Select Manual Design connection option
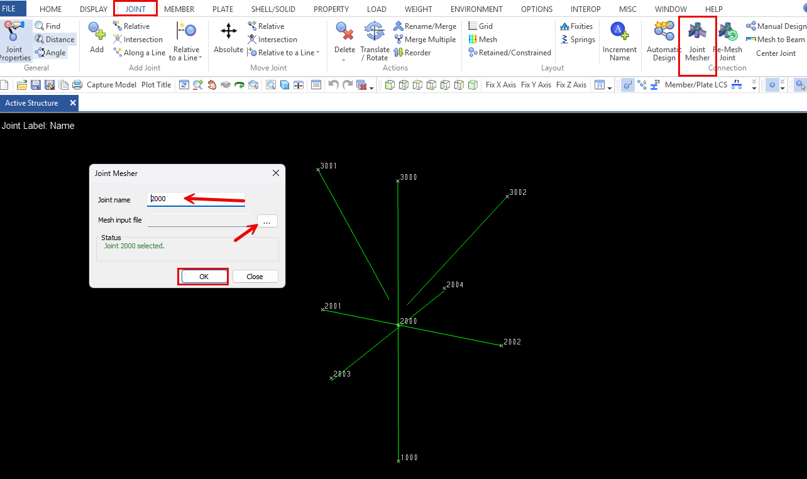The image size is (807, 479). pos(776,26)
